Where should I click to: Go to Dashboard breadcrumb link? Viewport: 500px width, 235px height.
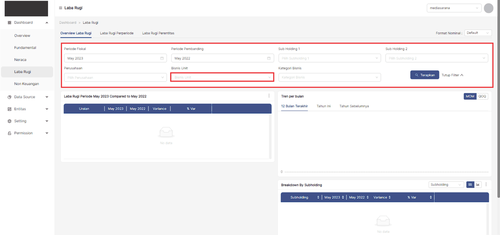pyautogui.click(x=68, y=23)
